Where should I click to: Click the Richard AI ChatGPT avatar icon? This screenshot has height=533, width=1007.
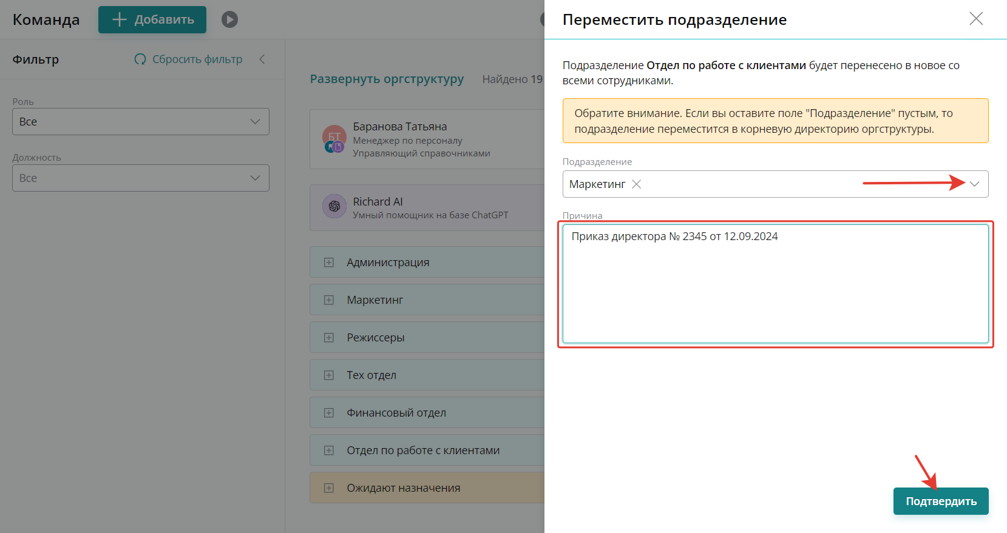(334, 207)
